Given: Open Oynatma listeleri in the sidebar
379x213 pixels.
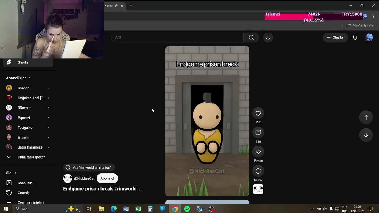Looking at the screenshot, I should point(28,203).
